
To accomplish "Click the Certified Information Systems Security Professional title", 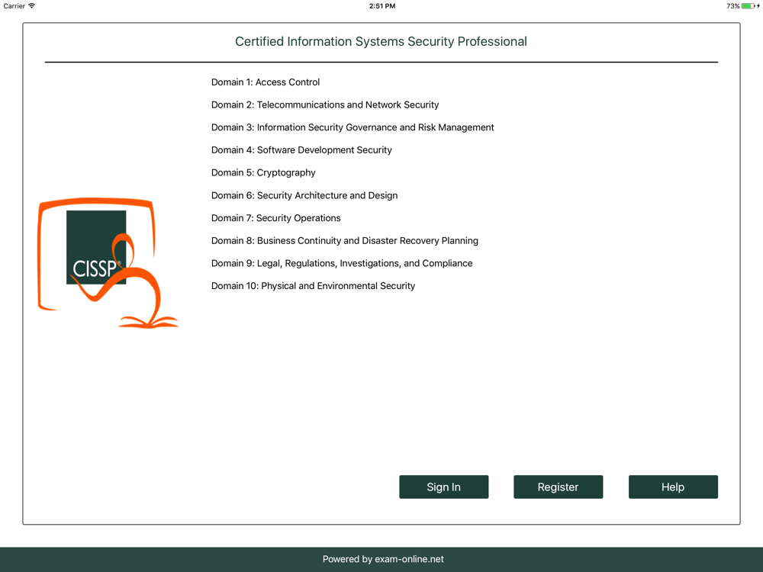I will [381, 41].
